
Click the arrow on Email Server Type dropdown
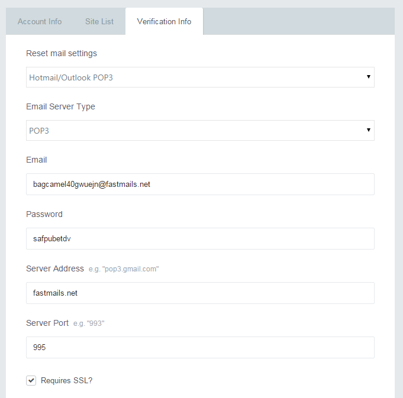tap(368, 130)
